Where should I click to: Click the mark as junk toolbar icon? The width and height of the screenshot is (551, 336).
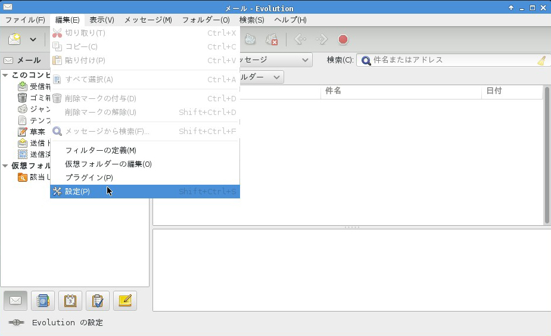[x=250, y=39]
